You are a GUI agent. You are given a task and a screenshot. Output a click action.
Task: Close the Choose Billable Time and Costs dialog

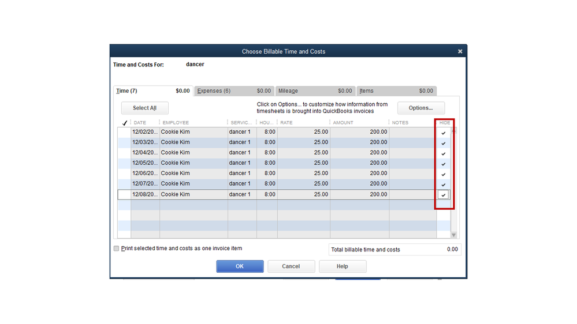click(x=460, y=51)
